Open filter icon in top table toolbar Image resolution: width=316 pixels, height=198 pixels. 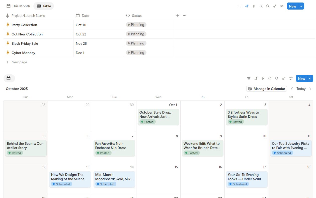pos(240,6)
